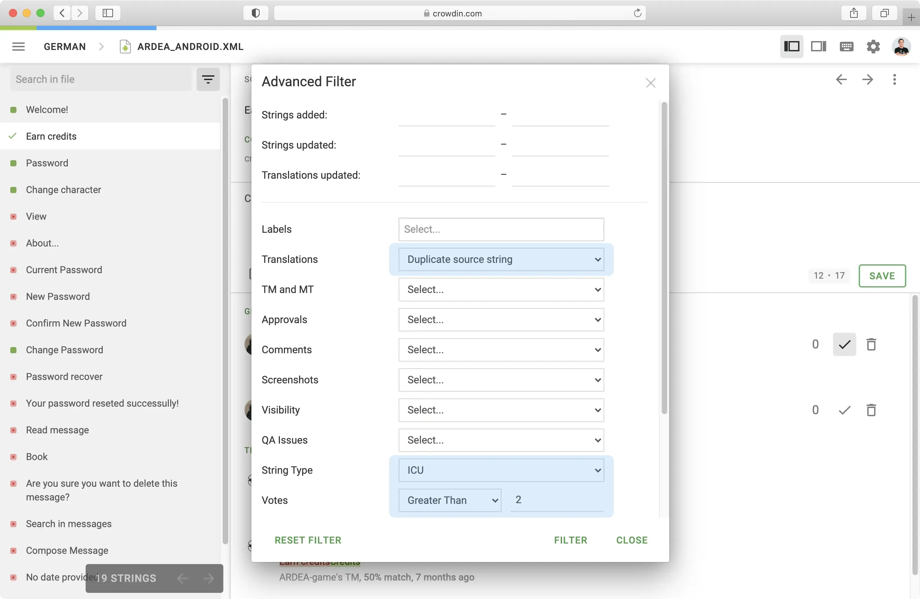Image resolution: width=920 pixels, height=599 pixels.
Task: Approve the second translation checkmark
Action: tap(844, 410)
